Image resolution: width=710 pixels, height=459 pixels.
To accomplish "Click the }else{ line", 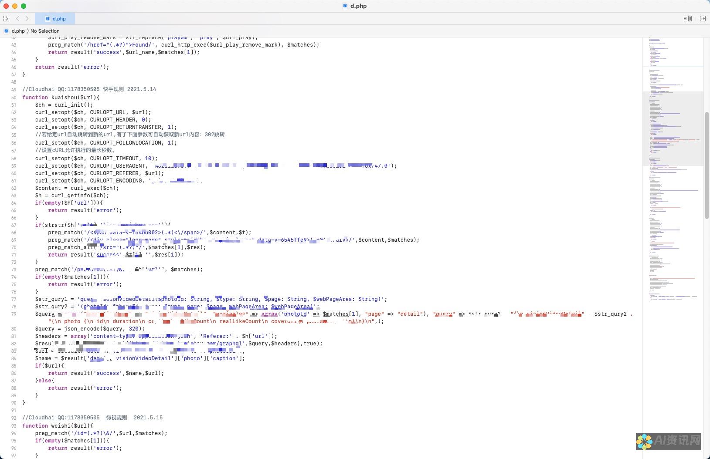I will tap(45, 381).
